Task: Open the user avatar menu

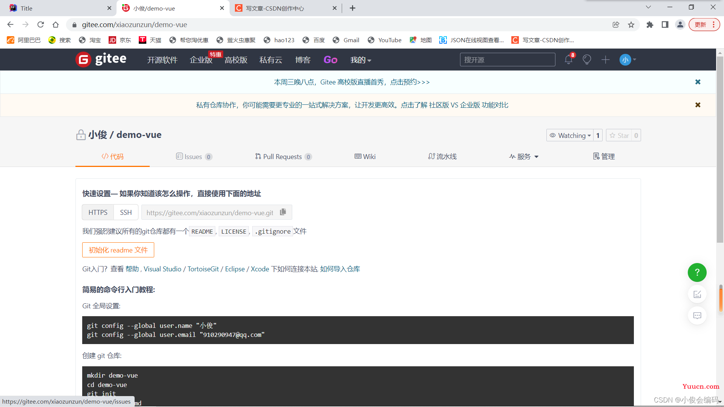Action: coord(627,60)
